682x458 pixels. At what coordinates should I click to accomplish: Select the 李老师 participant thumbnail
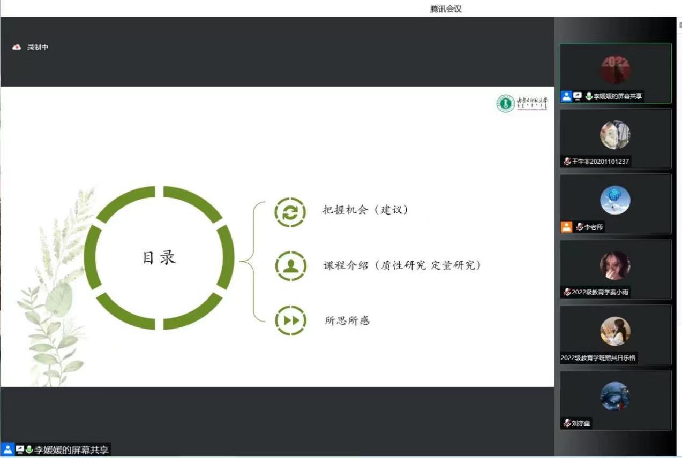(615, 204)
